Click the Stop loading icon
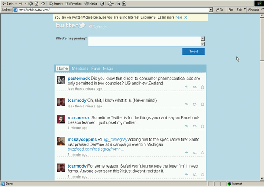Viewport: 264px width, 187px height. pyautogui.click(x=30, y=3)
